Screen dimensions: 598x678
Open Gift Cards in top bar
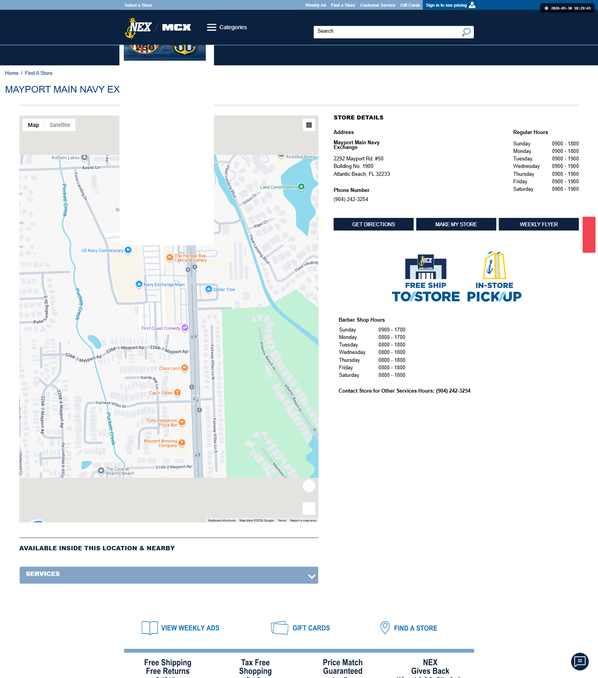coord(410,5)
